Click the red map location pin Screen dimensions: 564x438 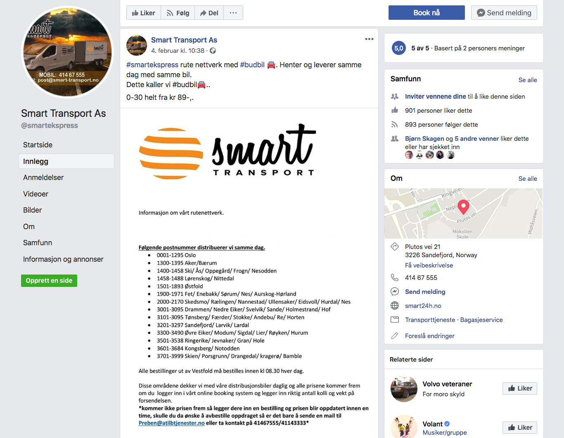[463, 206]
